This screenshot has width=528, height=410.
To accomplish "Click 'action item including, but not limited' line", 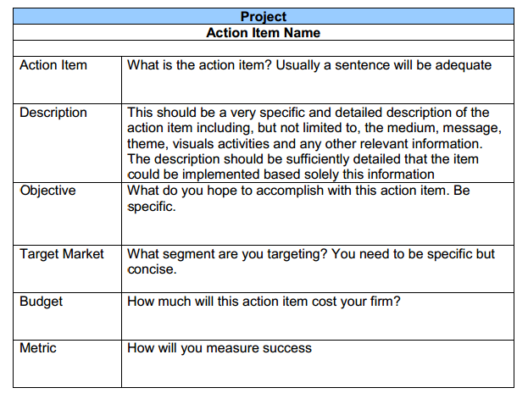I will (x=314, y=128).
